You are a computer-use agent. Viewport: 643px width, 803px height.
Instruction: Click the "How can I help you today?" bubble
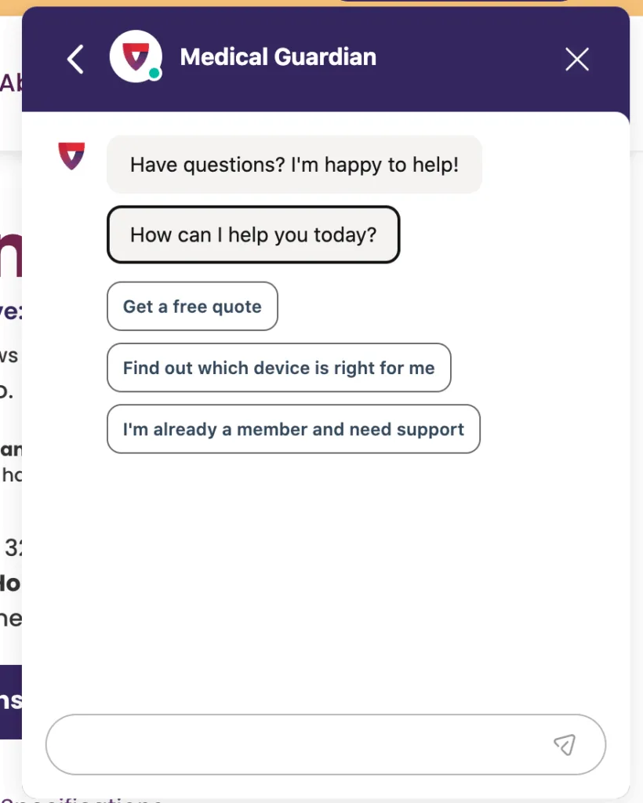coord(253,234)
